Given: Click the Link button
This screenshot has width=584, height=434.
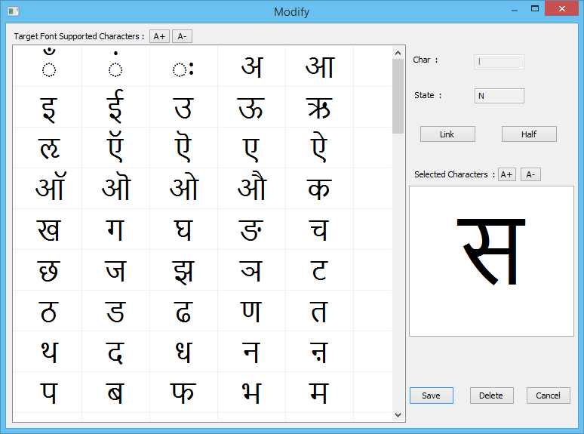Looking at the screenshot, I should pos(447,134).
